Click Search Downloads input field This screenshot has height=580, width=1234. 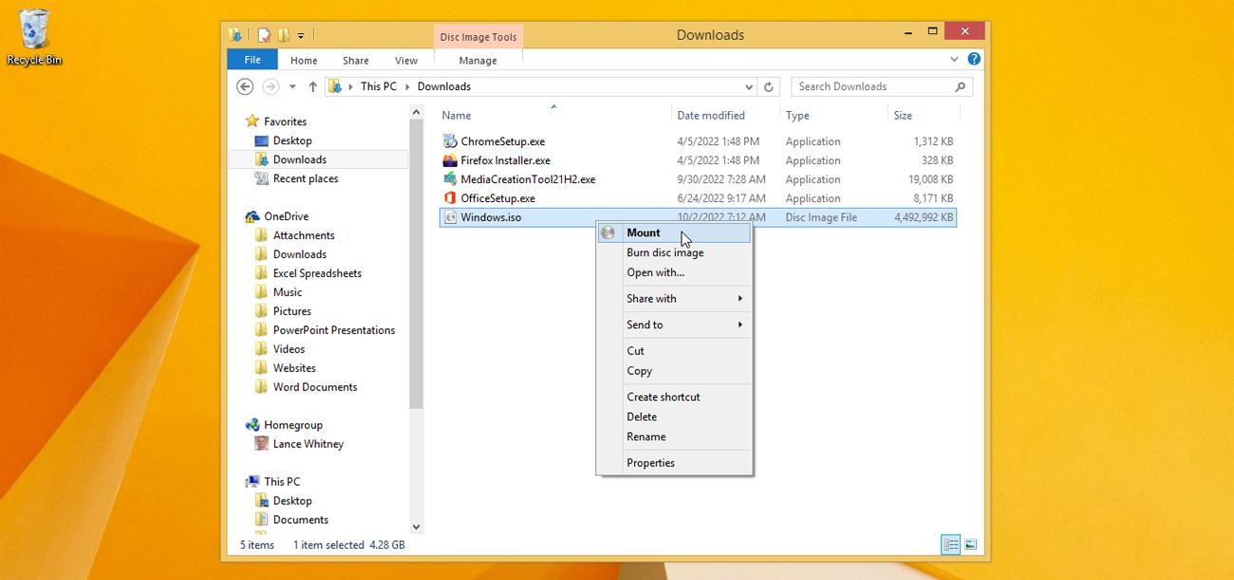(x=871, y=86)
